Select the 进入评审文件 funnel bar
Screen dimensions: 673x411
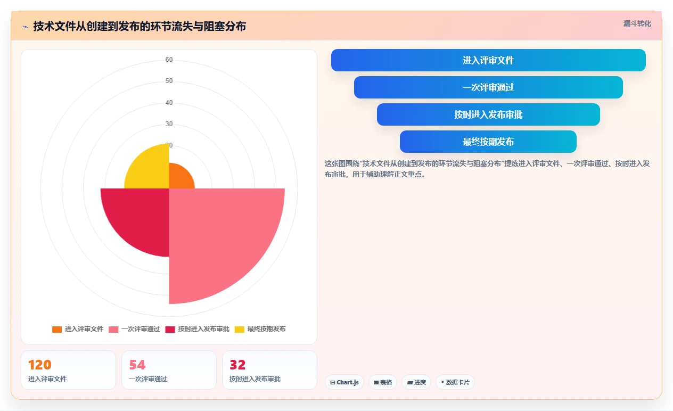coord(488,60)
